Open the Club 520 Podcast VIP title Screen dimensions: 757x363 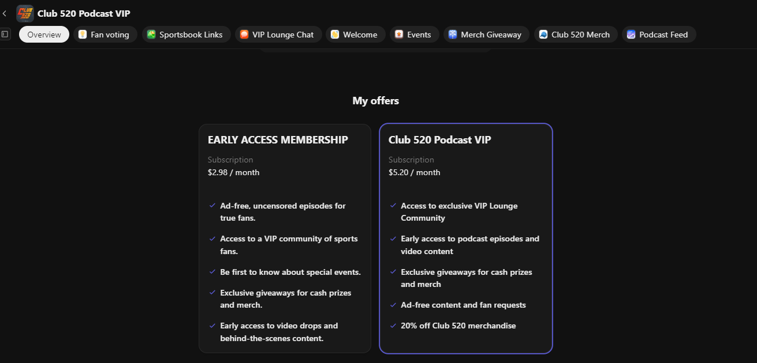tap(440, 139)
